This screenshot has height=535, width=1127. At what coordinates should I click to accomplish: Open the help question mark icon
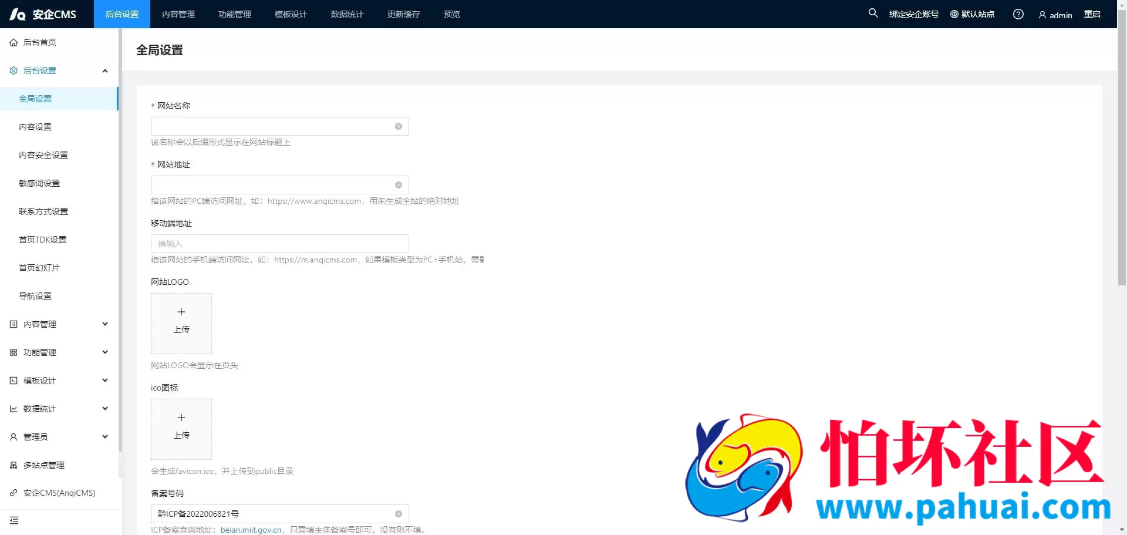coord(1018,14)
